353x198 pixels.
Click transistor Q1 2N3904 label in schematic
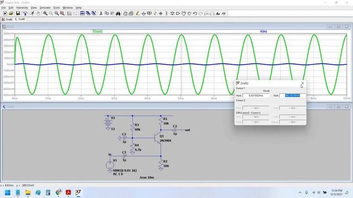[x=165, y=138]
